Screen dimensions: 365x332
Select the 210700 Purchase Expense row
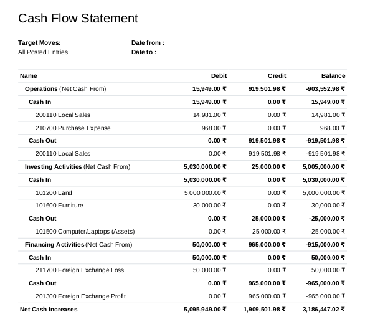pyautogui.click(x=183, y=128)
